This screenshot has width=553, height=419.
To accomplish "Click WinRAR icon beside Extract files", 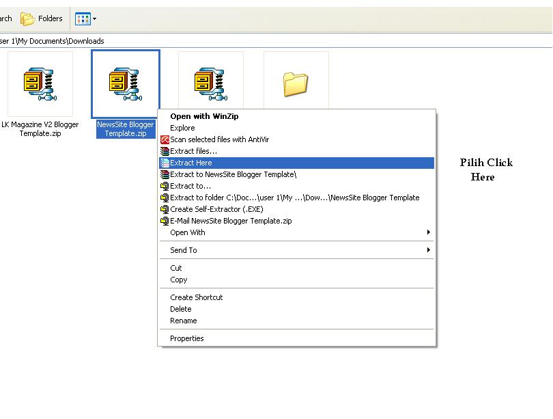I will [x=165, y=151].
